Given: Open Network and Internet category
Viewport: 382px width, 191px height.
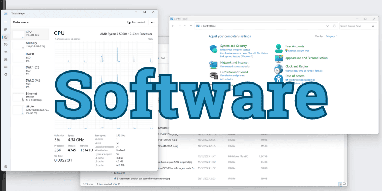Looking at the screenshot, I should click(234, 63).
